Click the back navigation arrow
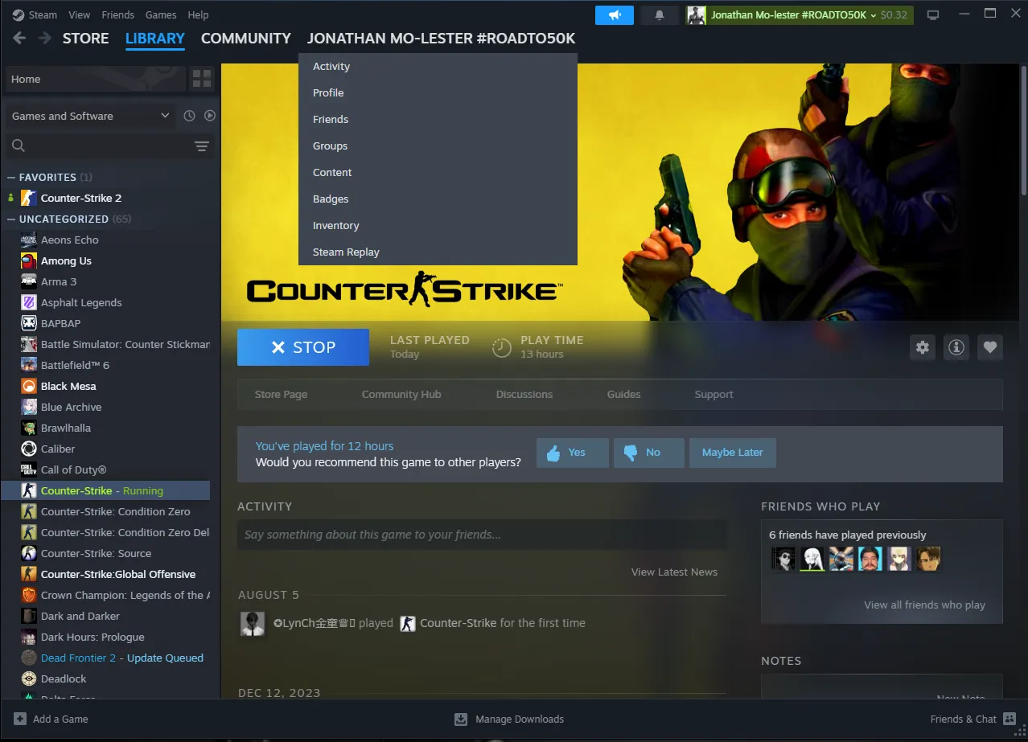The height and width of the screenshot is (742, 1028). pos(19,39)
